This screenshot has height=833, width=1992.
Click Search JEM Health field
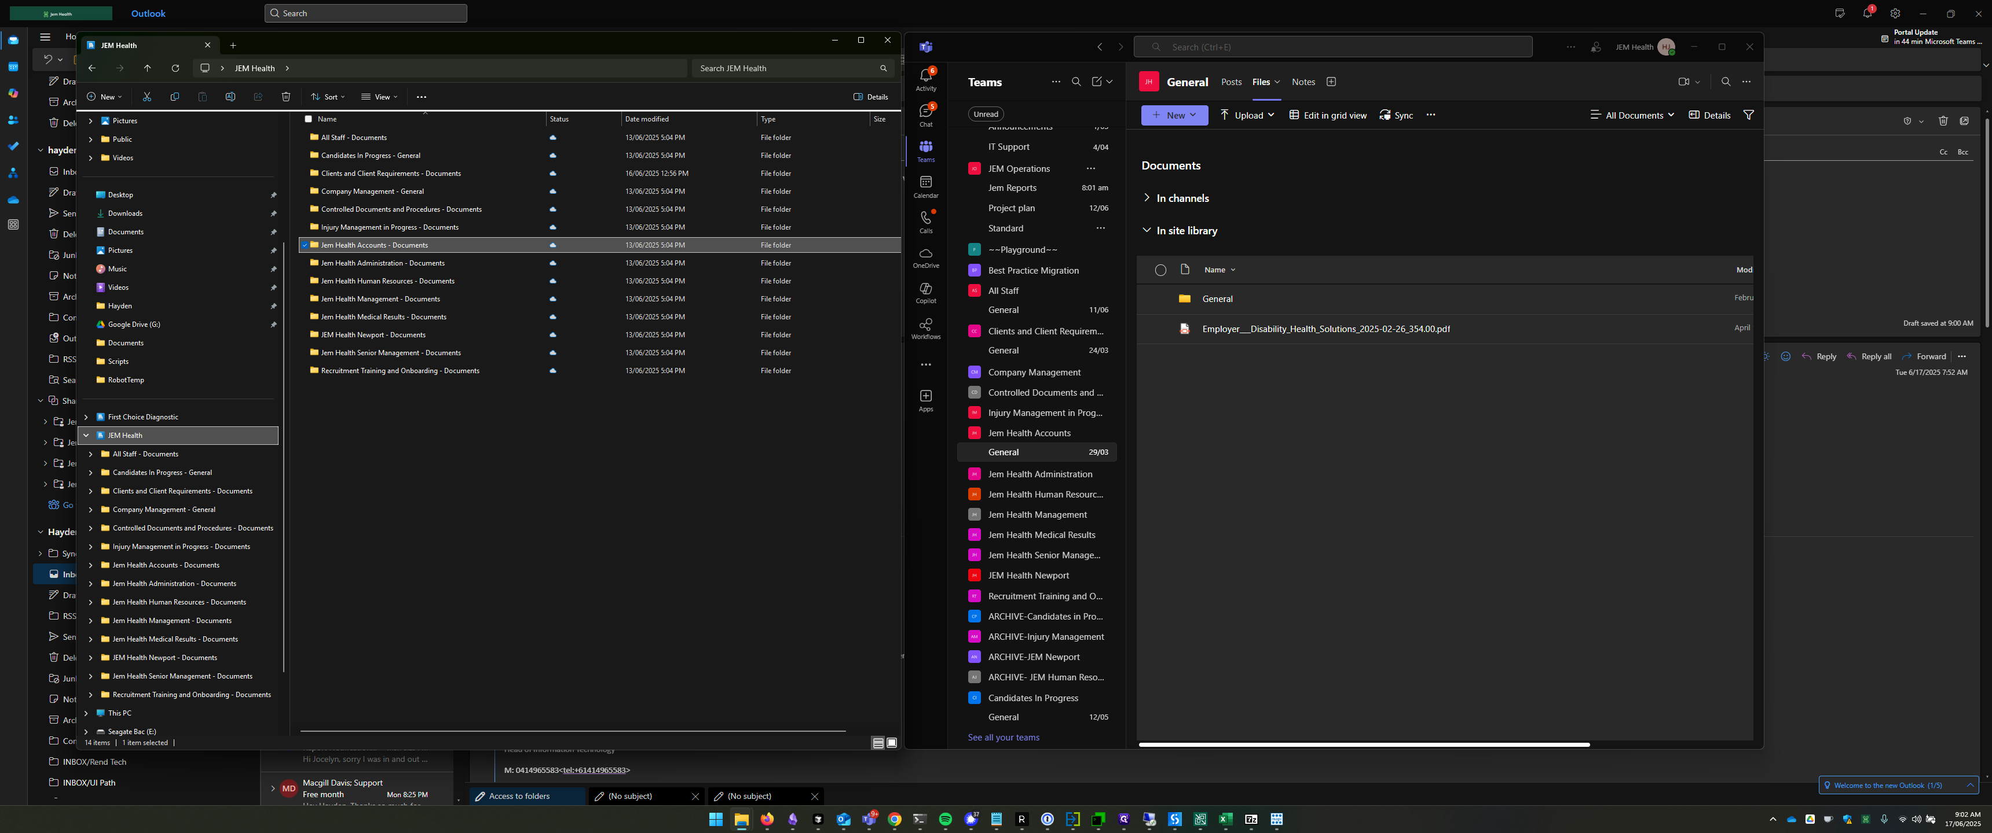793,68
